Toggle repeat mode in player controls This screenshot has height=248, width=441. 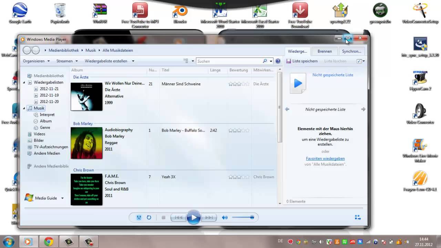tap(149, 217)
